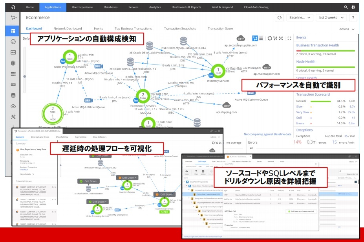The width and height of the screenshot is (364, 242).
Task: Open the cloud upload icon in left sidebar
Action: [13, 106]
